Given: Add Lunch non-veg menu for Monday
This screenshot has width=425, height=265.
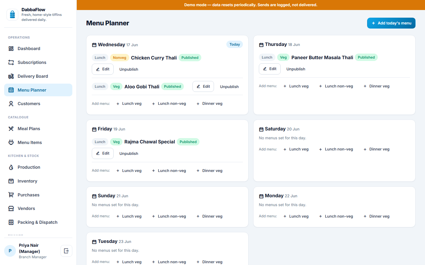Looking at the screenshot, I should coord(336,216).
